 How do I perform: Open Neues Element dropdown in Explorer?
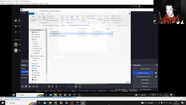pyautogui.click(x=90, y=16)
